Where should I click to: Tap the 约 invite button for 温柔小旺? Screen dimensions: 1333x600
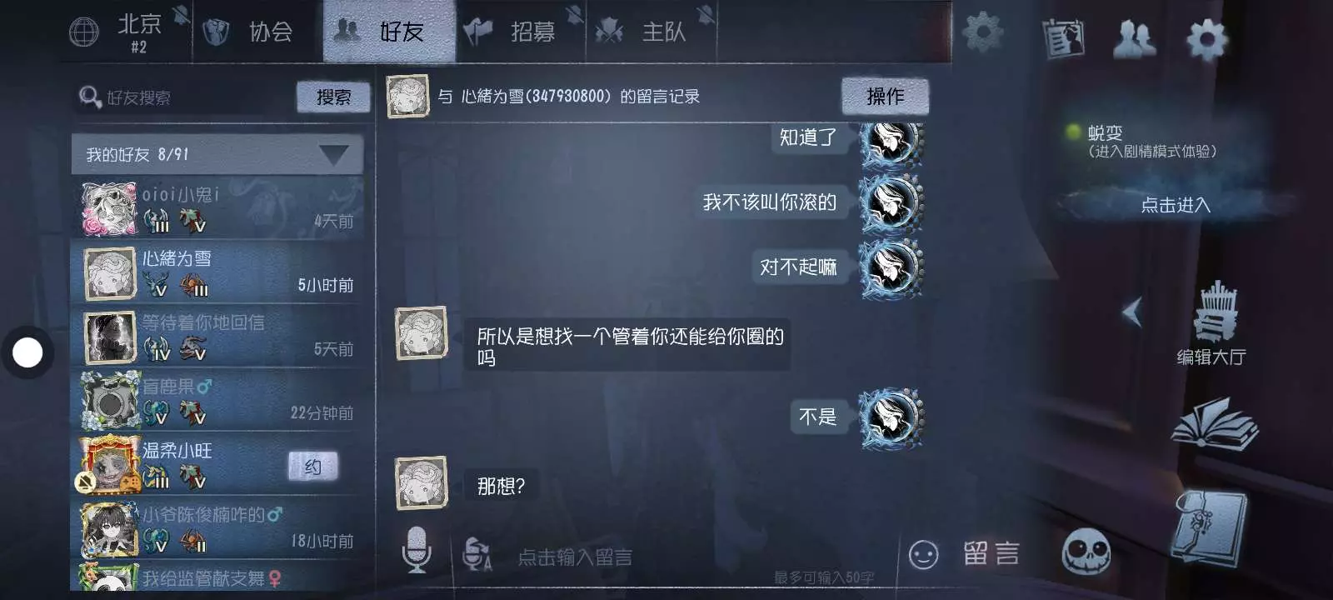coord(313,467)
